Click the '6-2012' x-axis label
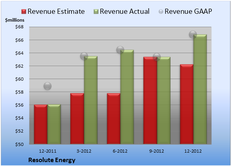 coord(120,151)
